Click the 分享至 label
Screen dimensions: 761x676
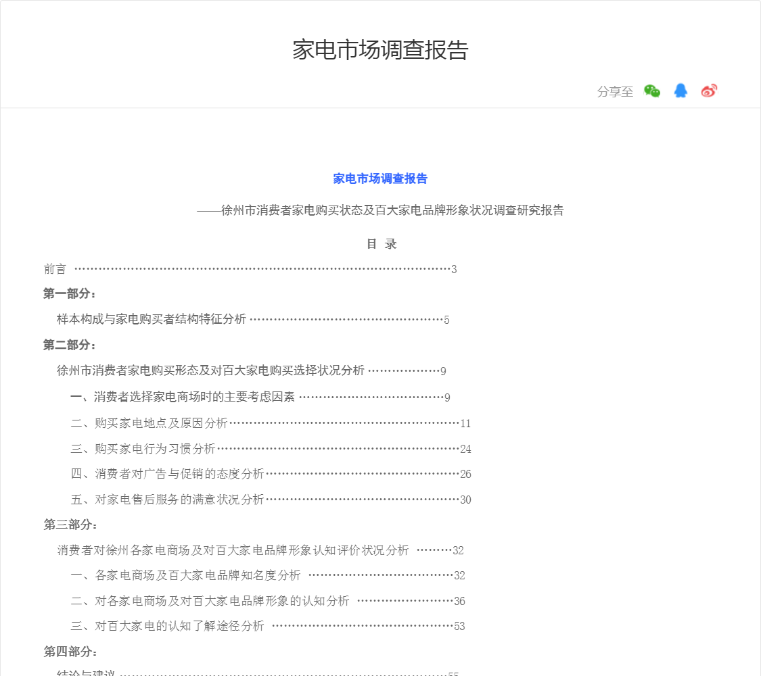615,92
